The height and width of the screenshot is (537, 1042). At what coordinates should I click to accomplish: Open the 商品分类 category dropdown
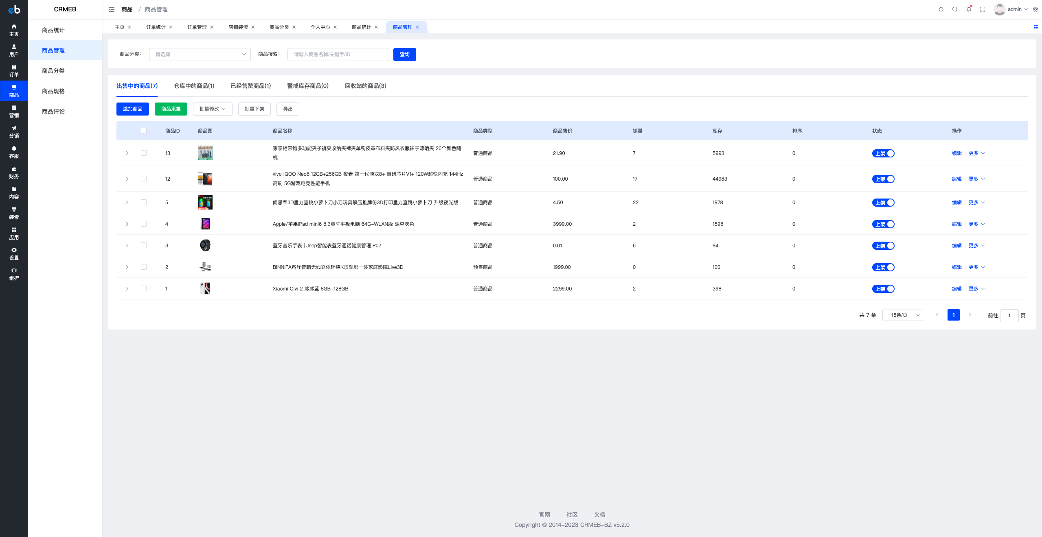200,54
